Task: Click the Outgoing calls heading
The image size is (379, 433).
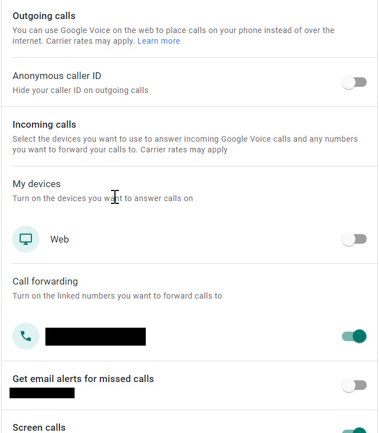Action: (x=44, y=16)
